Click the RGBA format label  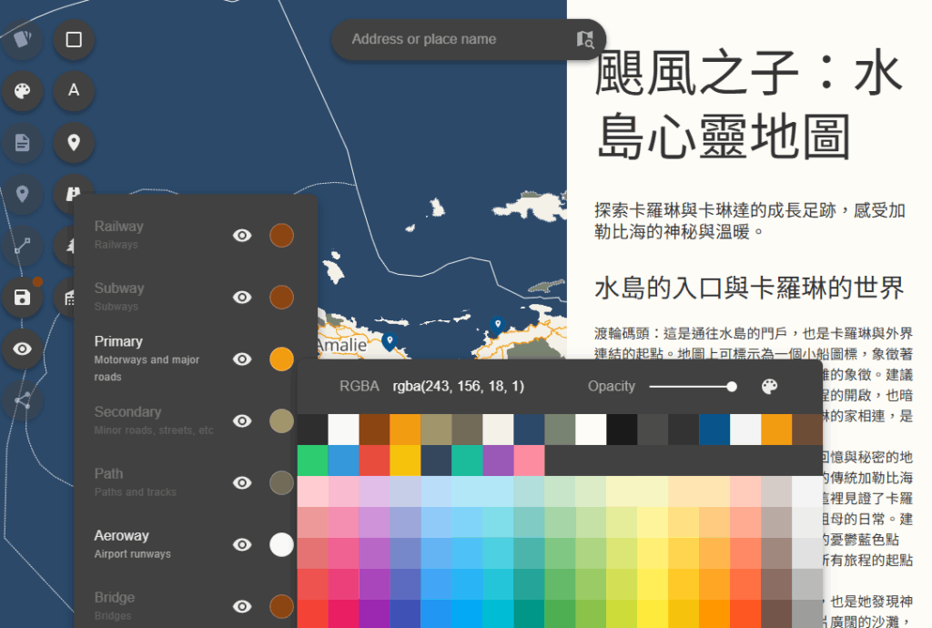click(359, 387)
